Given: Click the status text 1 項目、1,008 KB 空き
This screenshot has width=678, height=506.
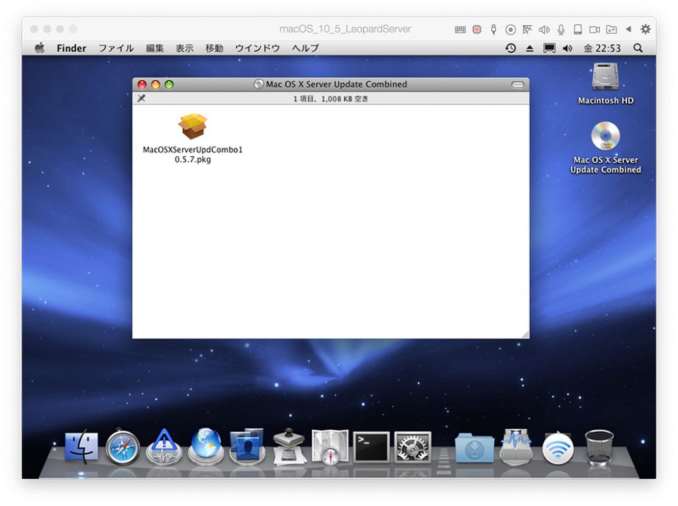Looking at the screenshot, I should (x=331, y=99).
